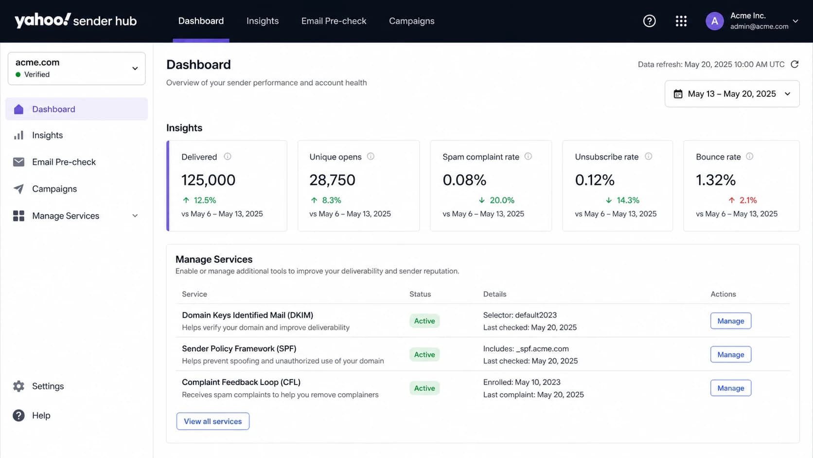This screenshot has width=813, height=458.
Task: Click the Data refresh timestamp text
Action: point(711,64)
